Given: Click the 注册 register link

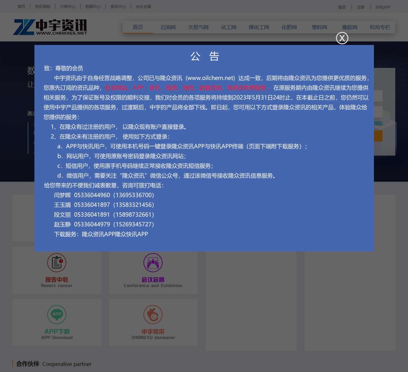Looking at the screenshot, I should click(x=361, y=7).
